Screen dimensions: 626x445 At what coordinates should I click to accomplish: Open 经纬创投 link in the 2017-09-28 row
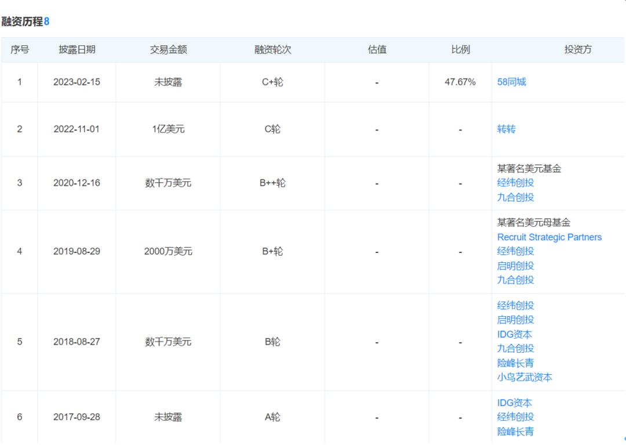click(515, 417)
